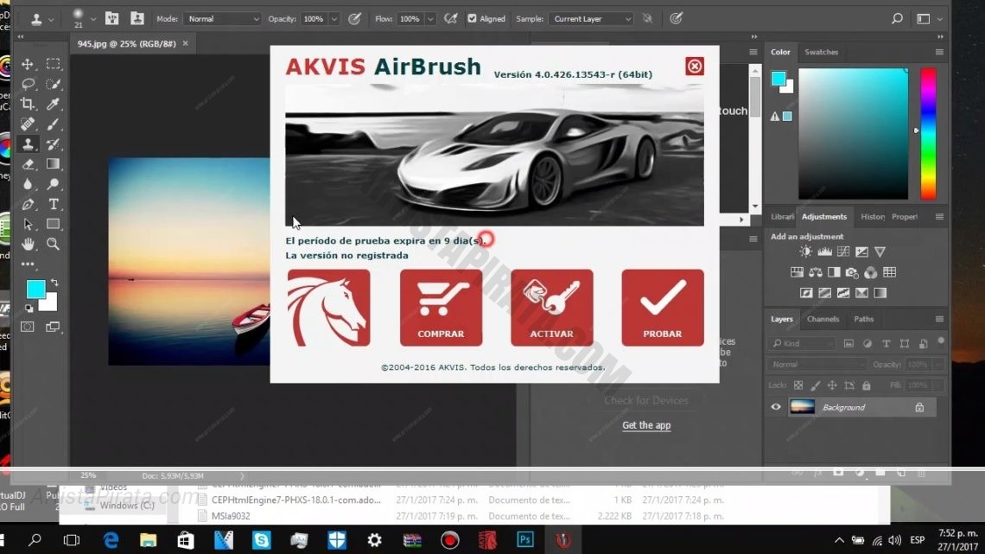Close the AKVIS AirBrush dialog

pos(694,66)
